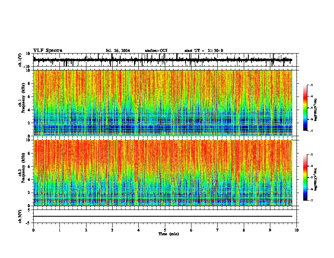
Task: Click the ch.1 "Frequency (kHz)" axis label
Action: click(x=24, y=98)
